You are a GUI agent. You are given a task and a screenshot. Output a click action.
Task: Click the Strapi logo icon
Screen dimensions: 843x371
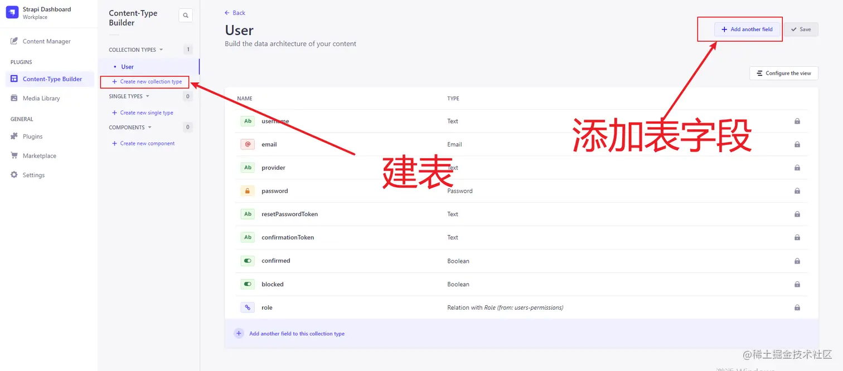(12, 12)
